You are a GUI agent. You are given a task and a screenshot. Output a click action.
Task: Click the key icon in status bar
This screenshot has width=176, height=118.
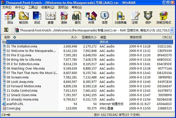coord(8,115)
